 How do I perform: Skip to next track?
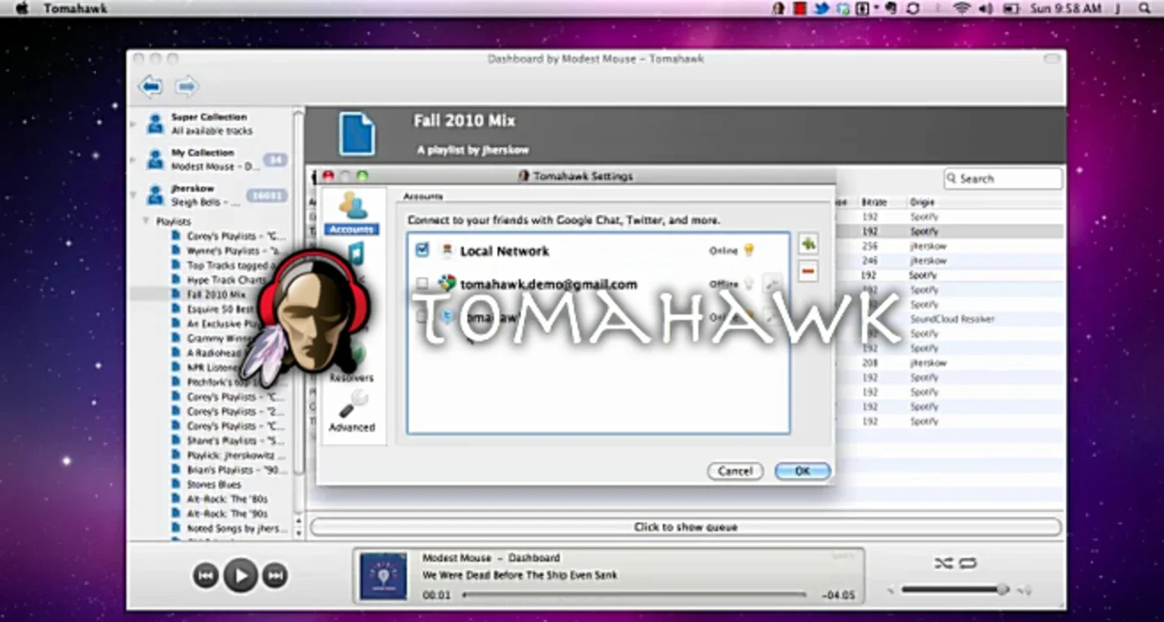point(274,575)
